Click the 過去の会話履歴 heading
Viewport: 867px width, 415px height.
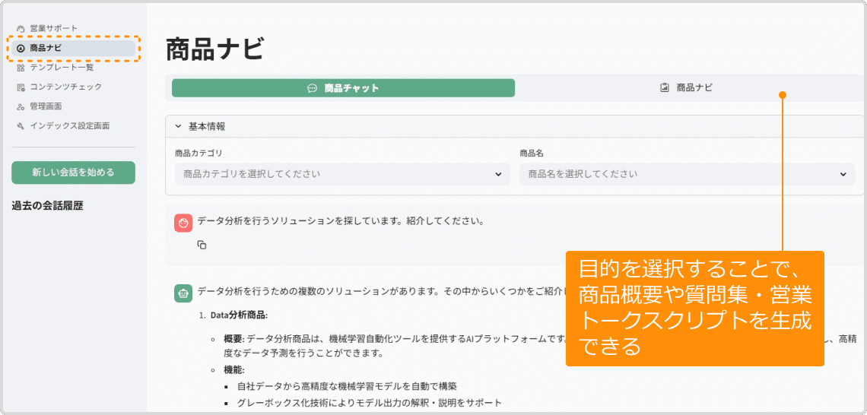pyautogui.click(x=47, y=206)
